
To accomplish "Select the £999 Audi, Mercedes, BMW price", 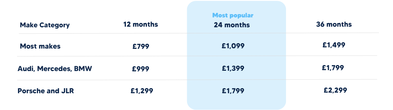I will coord(141,69).
